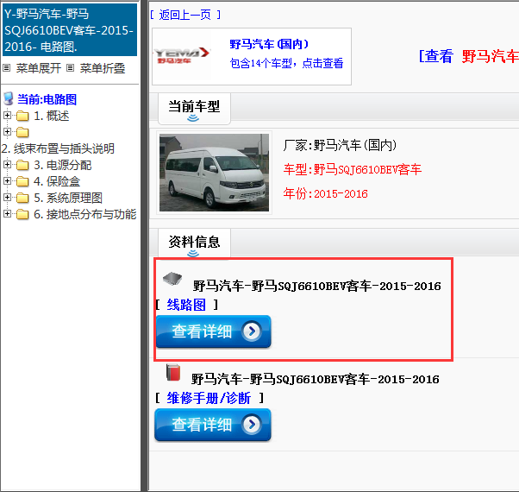Open 3. 电源分配 entry
Screen dimensions: 519x492
(x=63, y=165)
